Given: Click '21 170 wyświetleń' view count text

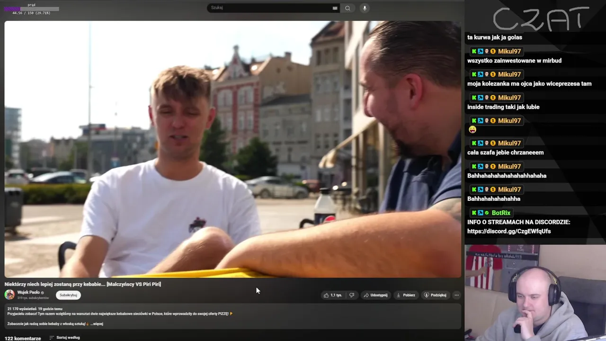Looking at the screenshot, I should coord(22,309).
